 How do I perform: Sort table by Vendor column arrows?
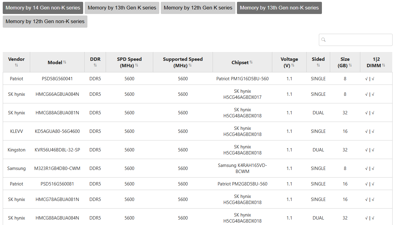(16, 65)
